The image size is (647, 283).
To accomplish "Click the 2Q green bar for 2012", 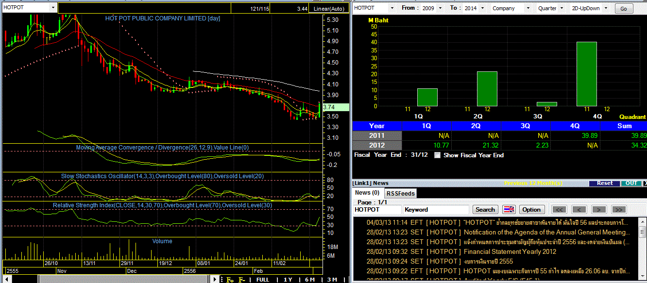I will (x=487, y=89).
